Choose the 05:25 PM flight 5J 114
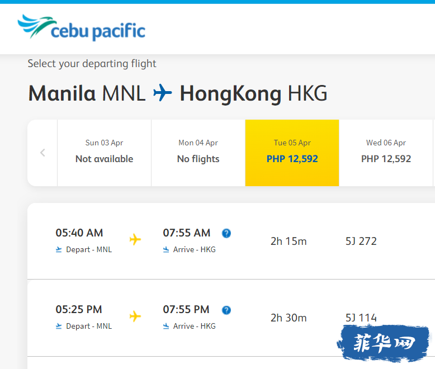This screenshot has width=435, height=369. pyautogui.click(x=231, y=318)
